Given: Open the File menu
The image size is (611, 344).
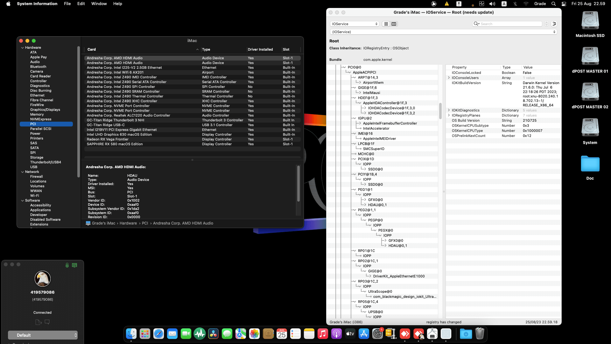Looking at the screenshot, I should (67, 4).
